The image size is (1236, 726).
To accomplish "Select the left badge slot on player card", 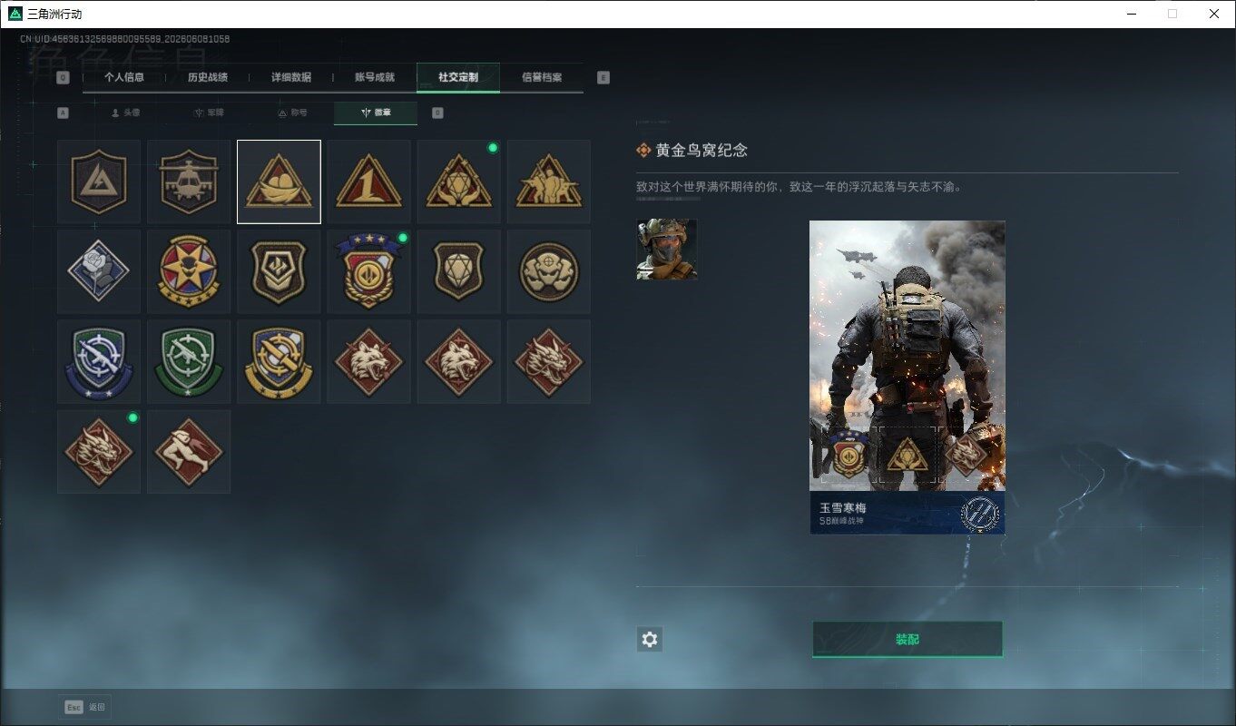I will point(848,455).
